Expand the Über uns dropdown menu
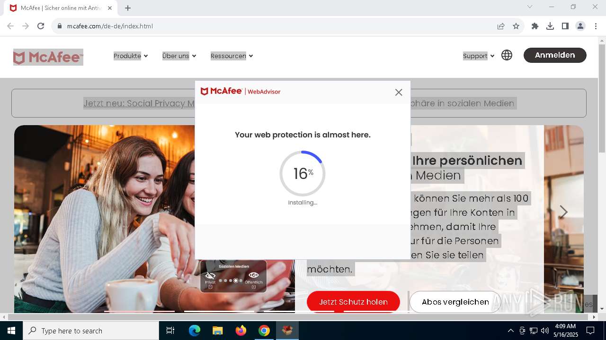606x340 pixels. coord(179,56)
